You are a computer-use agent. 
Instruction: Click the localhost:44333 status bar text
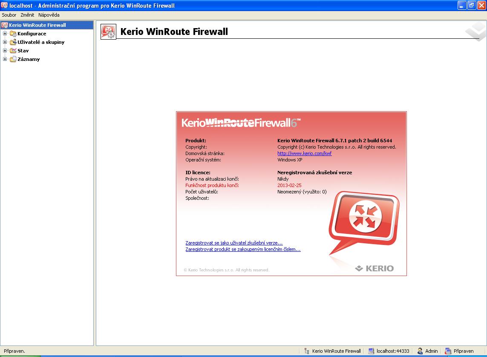pyautogui.click(x=393, y=351)
